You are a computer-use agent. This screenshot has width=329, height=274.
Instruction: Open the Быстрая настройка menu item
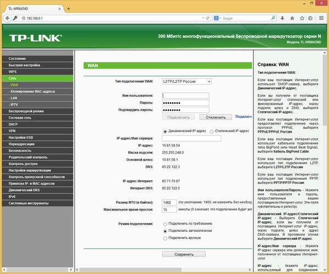click(38, 65)
